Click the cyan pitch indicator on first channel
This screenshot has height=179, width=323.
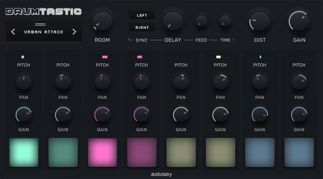tap(23, 57)
